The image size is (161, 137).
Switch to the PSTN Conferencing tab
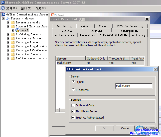130,26
